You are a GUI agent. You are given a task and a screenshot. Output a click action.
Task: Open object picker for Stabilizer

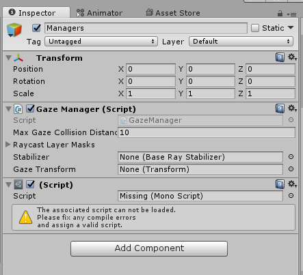291,157
